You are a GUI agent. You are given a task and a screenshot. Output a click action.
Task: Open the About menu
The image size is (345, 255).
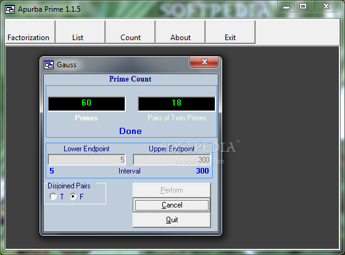pos(180,32)
